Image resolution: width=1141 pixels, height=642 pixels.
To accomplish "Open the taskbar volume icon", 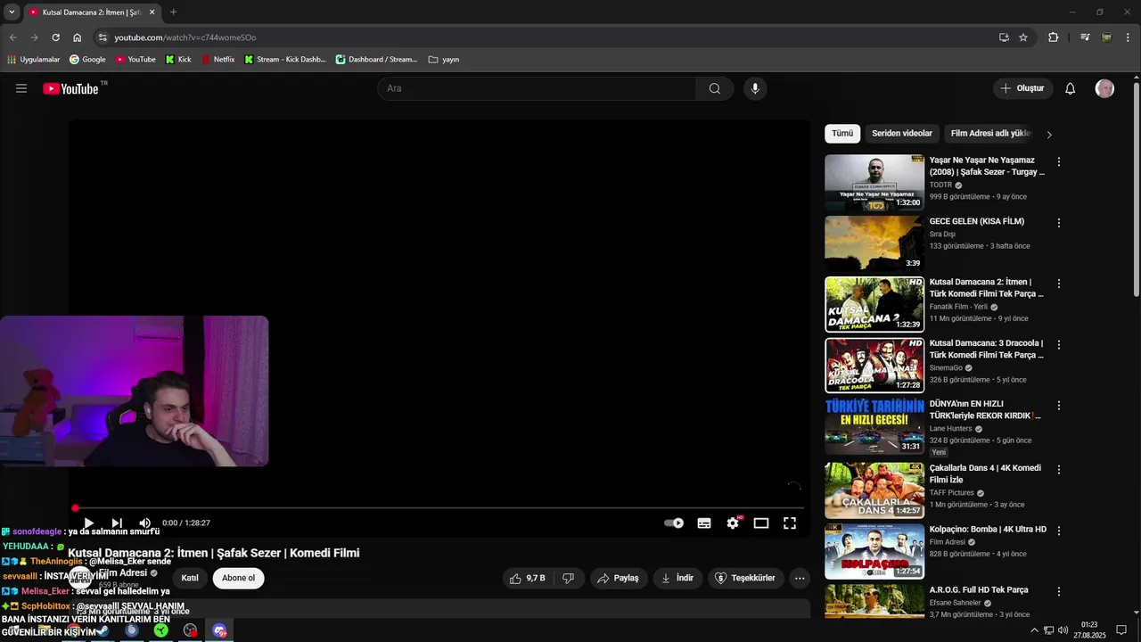I will 1063,630.
